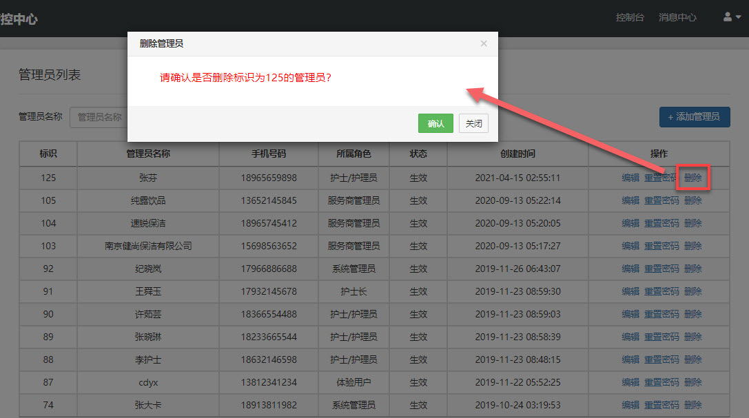
Task: Open 消息中心 in top navigation
Action: tap(677, 17)
